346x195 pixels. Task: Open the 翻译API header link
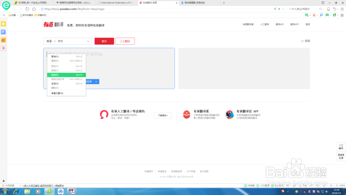coord(280,24)
